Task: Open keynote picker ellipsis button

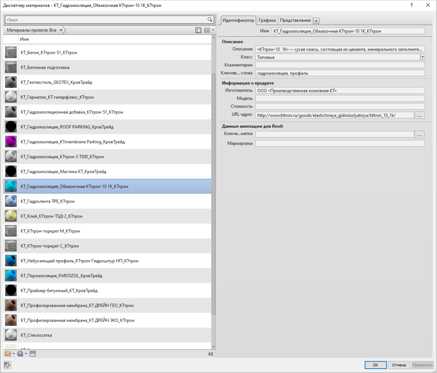Action: click(x=420, y=134)
